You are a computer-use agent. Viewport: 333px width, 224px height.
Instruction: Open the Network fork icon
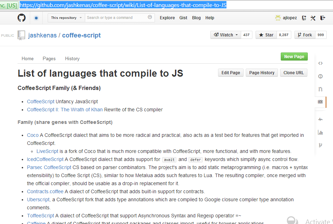click(320, 145)
